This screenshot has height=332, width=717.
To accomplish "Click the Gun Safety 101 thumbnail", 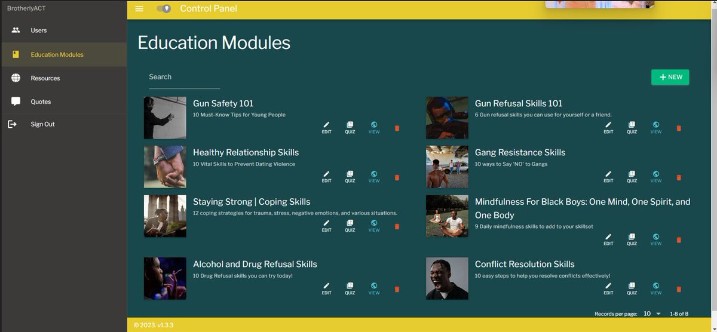I will (x=165, y=118).
